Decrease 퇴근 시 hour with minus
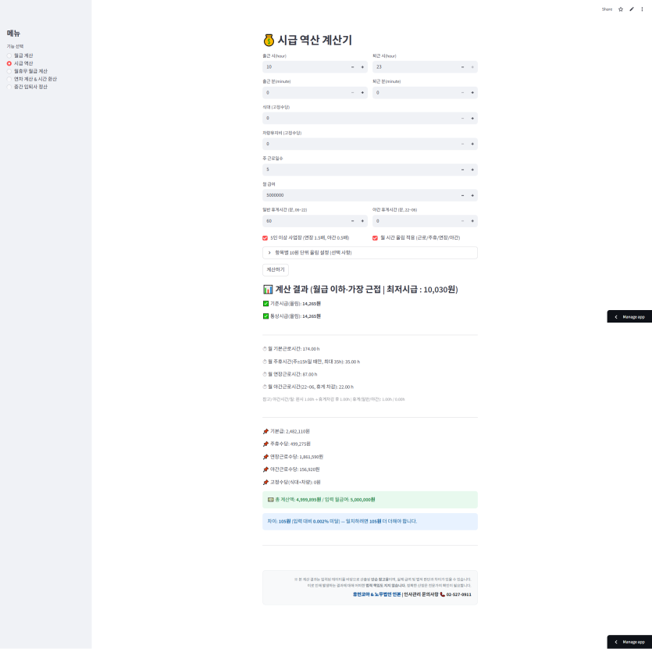This screenshot has width=652, height=649. [461, 68]
